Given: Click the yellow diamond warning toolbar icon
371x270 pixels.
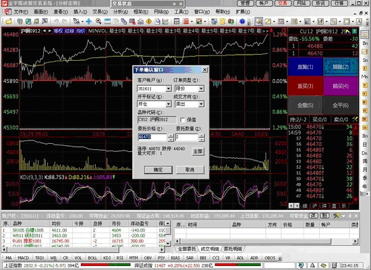Looking at the screenshot, I should coord(149,22).
